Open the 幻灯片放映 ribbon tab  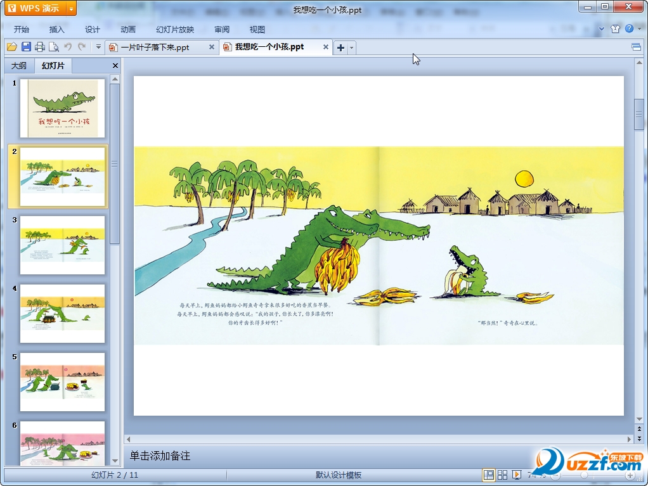pos(175,29)
